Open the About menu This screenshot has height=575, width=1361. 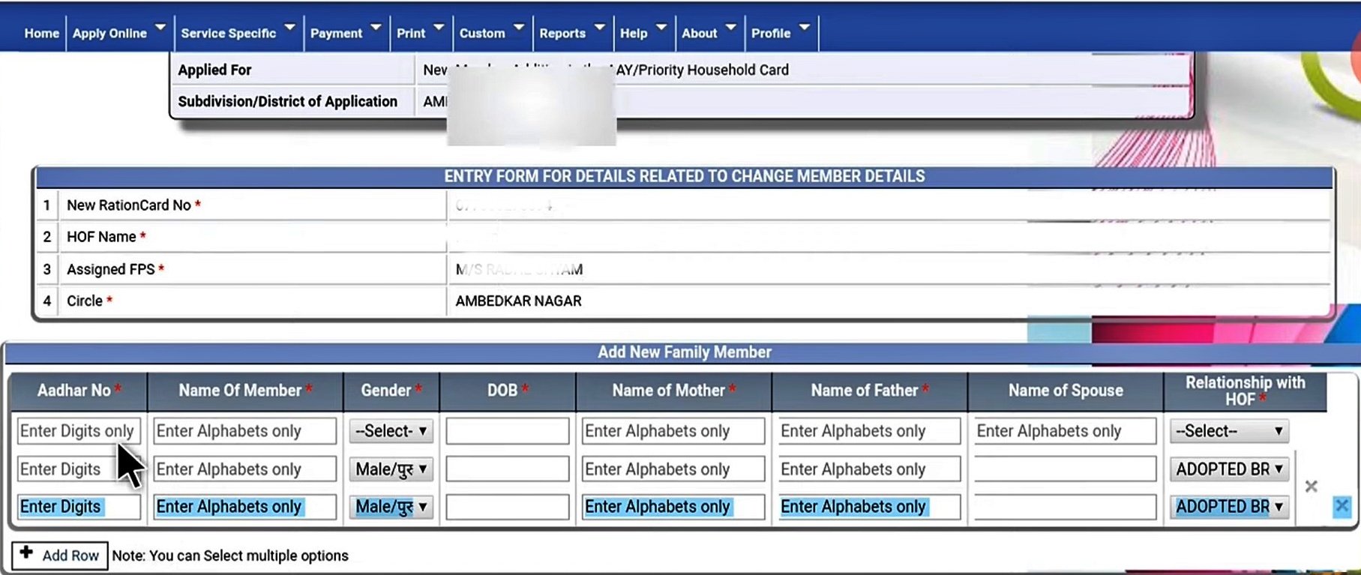708,33
